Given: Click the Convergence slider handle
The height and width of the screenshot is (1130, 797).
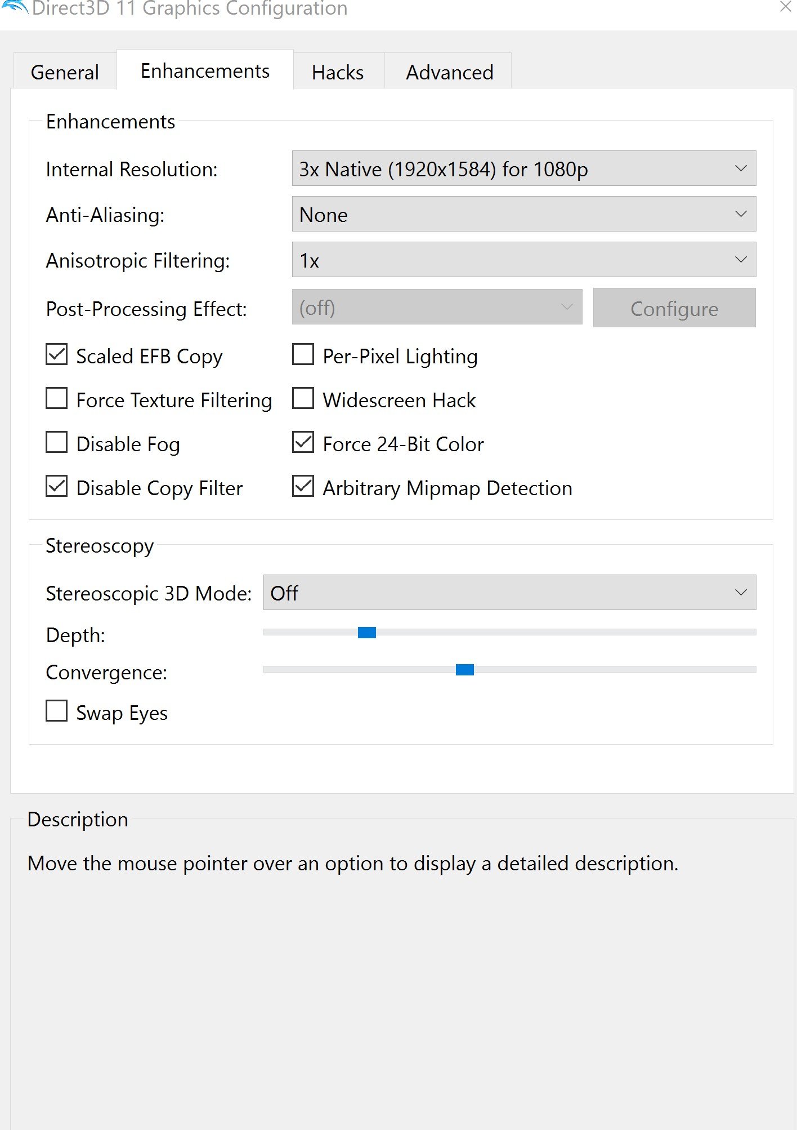Looking at the screenshot, I should (465, 670).
